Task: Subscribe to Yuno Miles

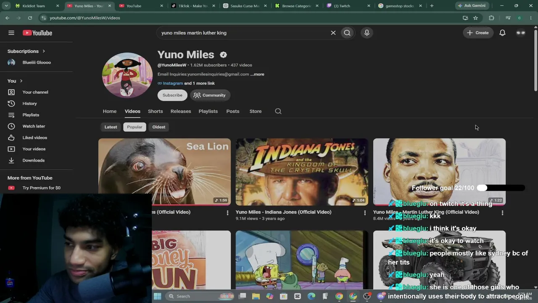Action: click(x=172, y=95)
